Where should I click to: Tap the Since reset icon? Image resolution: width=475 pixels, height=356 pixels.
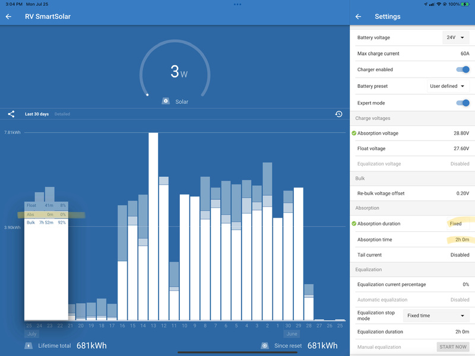click(x=265, y=345)
